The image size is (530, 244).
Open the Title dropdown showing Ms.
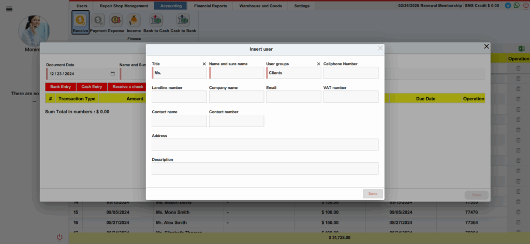(x=179, y=73)
